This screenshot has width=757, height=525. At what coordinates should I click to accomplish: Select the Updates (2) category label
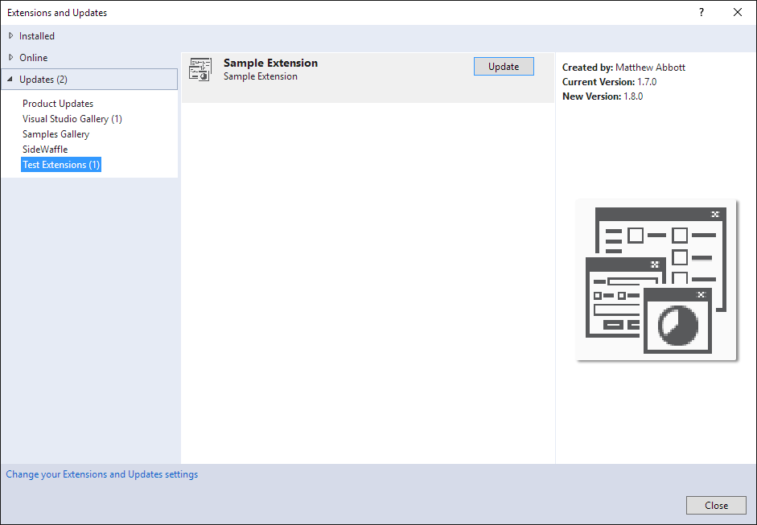[43, 80]
